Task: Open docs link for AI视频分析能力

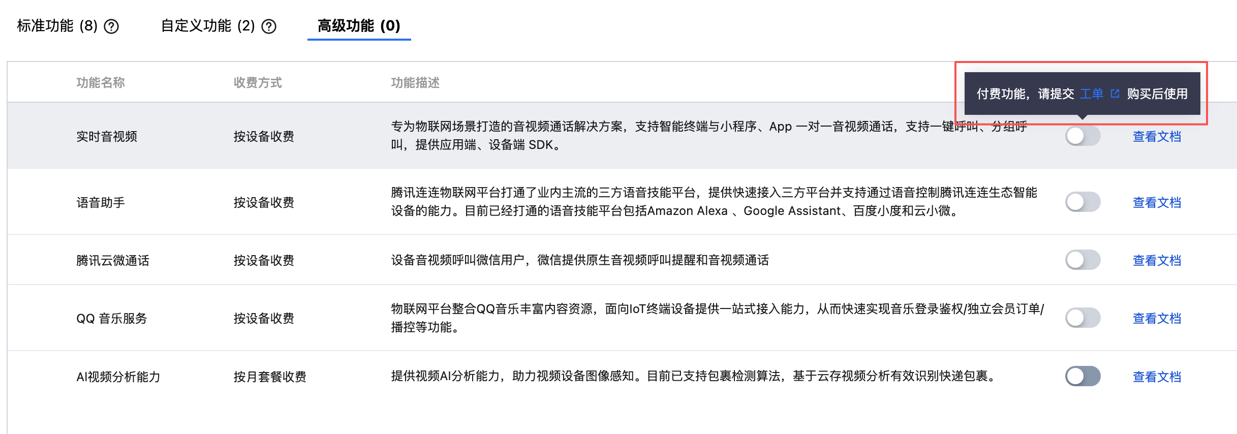Action: click(1157, 377)
